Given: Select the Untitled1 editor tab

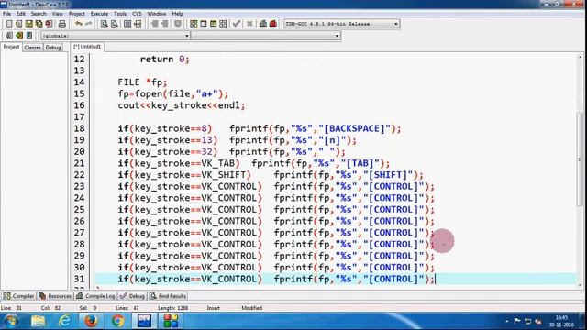Looking at the screenshot, I should tap(87, 47).
